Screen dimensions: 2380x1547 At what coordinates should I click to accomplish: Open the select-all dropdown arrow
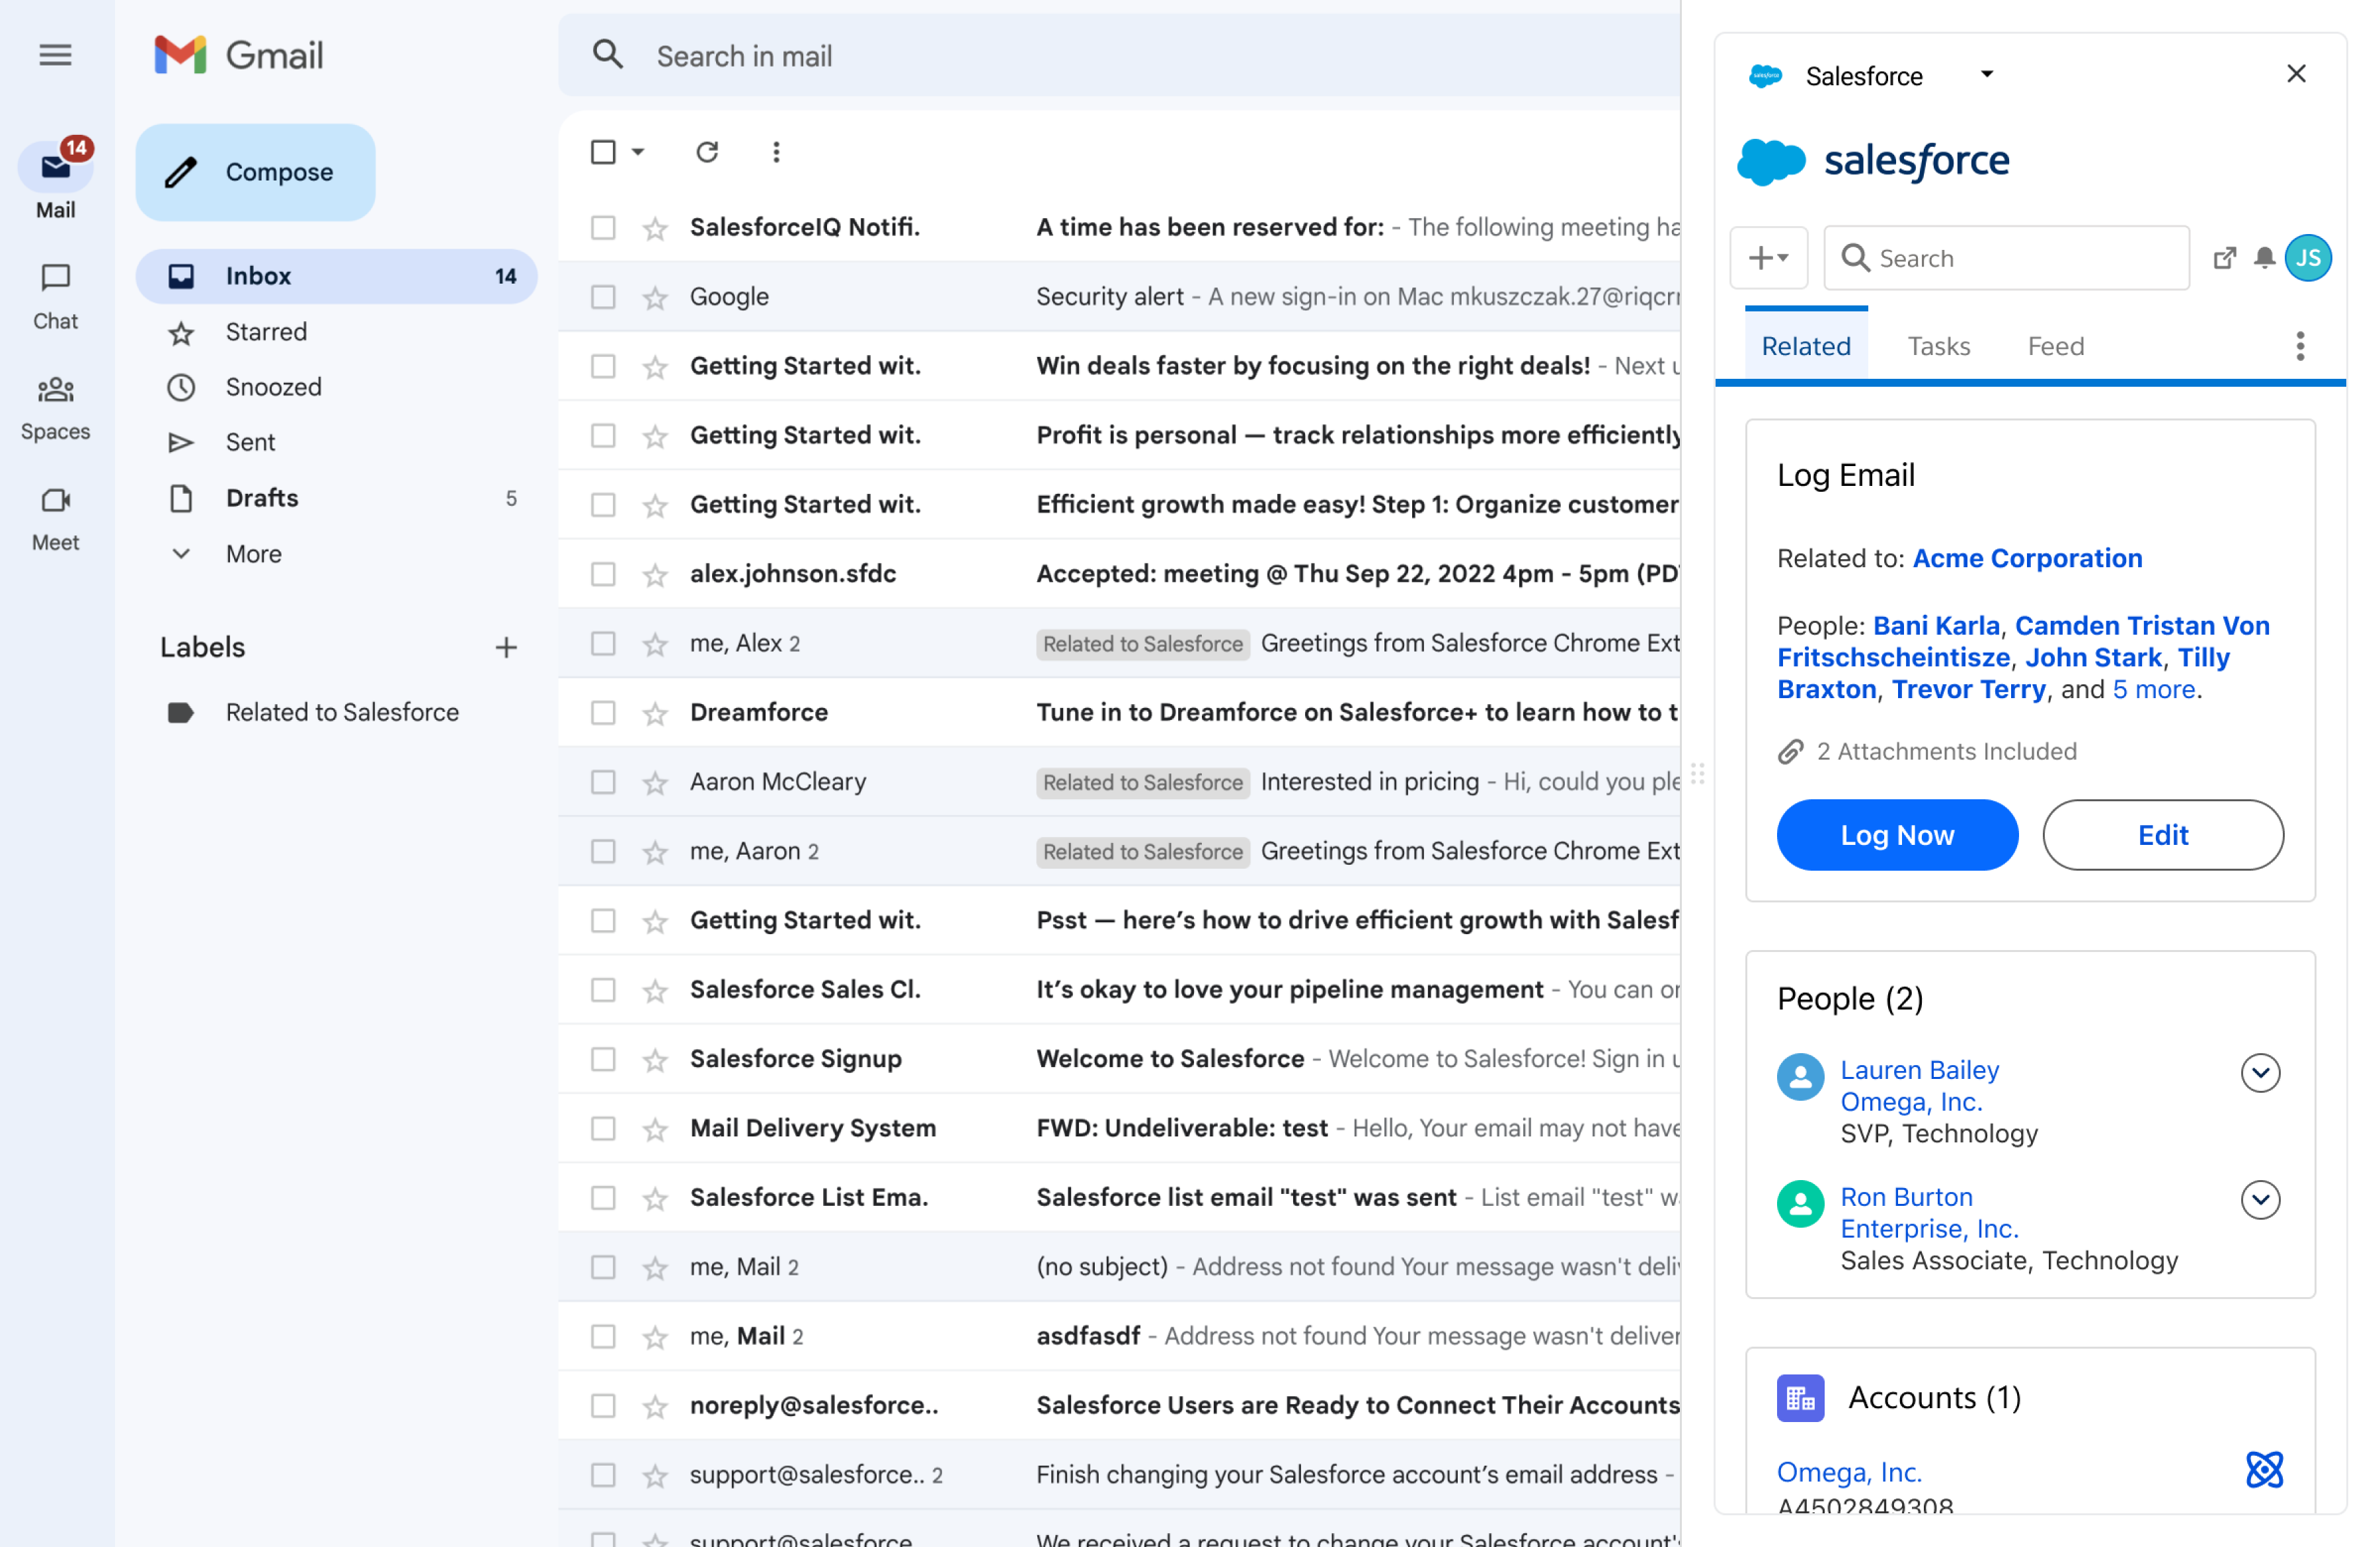click(638, 152)
